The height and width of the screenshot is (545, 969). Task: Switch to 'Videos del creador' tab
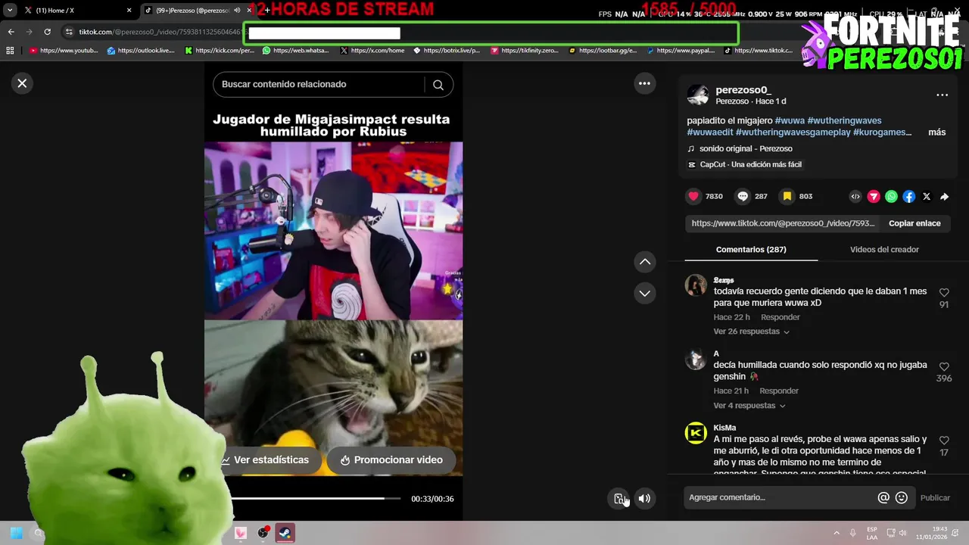click(884, 249)
